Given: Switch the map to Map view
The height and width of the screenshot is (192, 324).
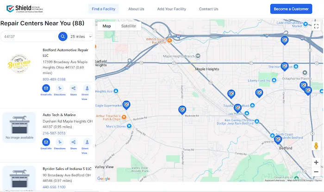Looking at the screenshot, I should (x=106, y=26).
